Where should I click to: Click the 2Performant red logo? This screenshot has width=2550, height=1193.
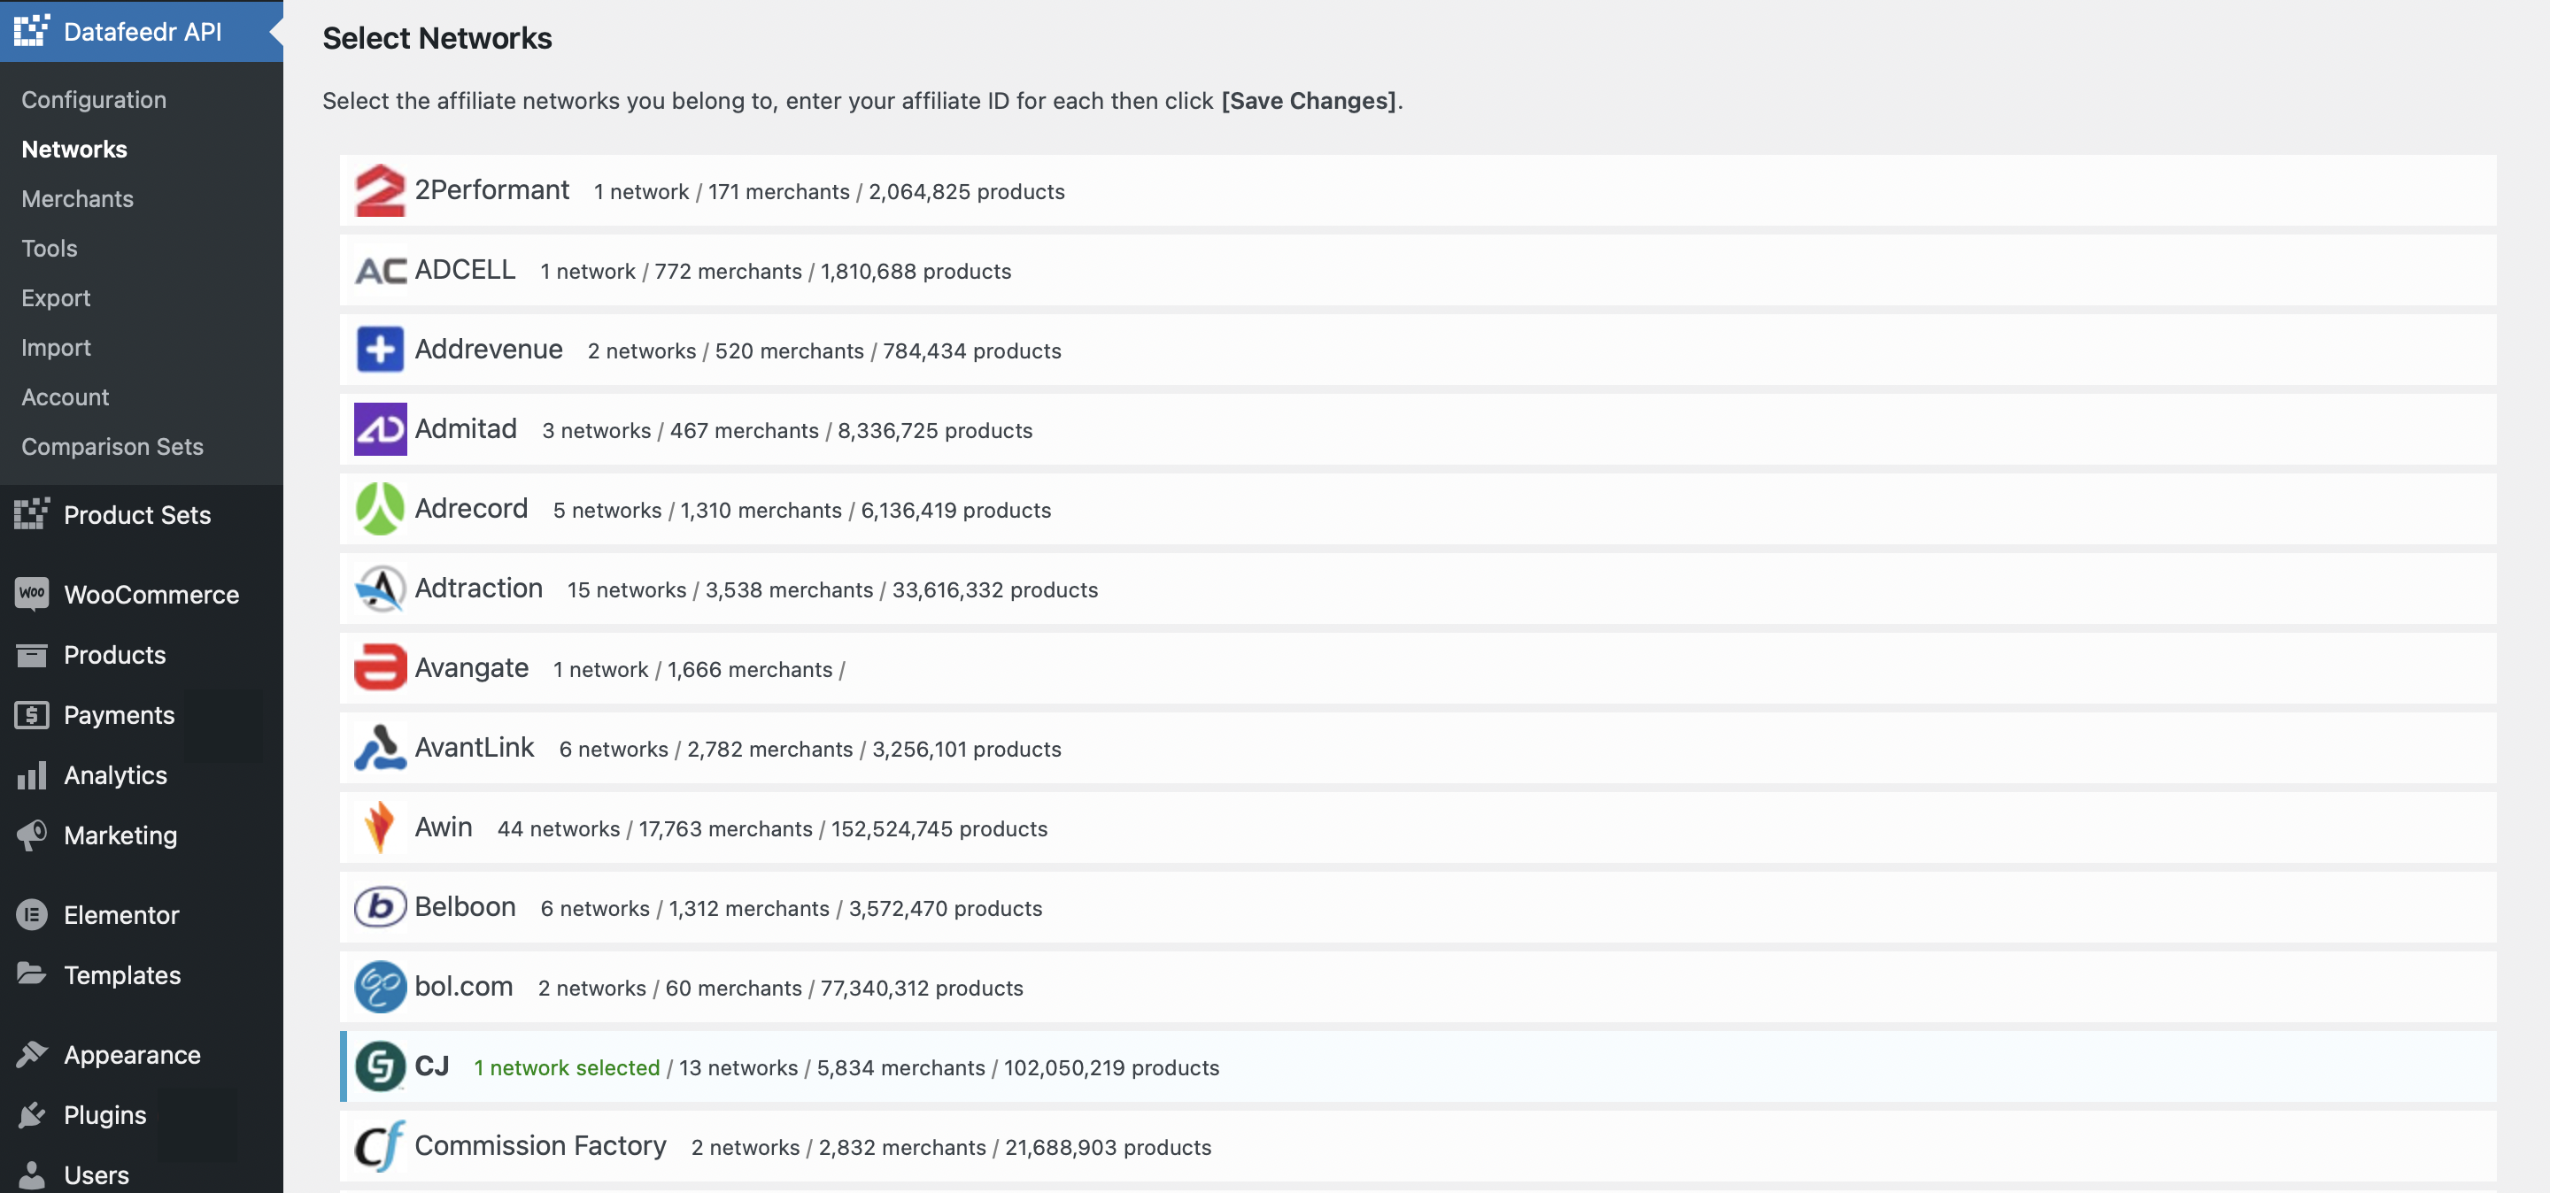380,190
